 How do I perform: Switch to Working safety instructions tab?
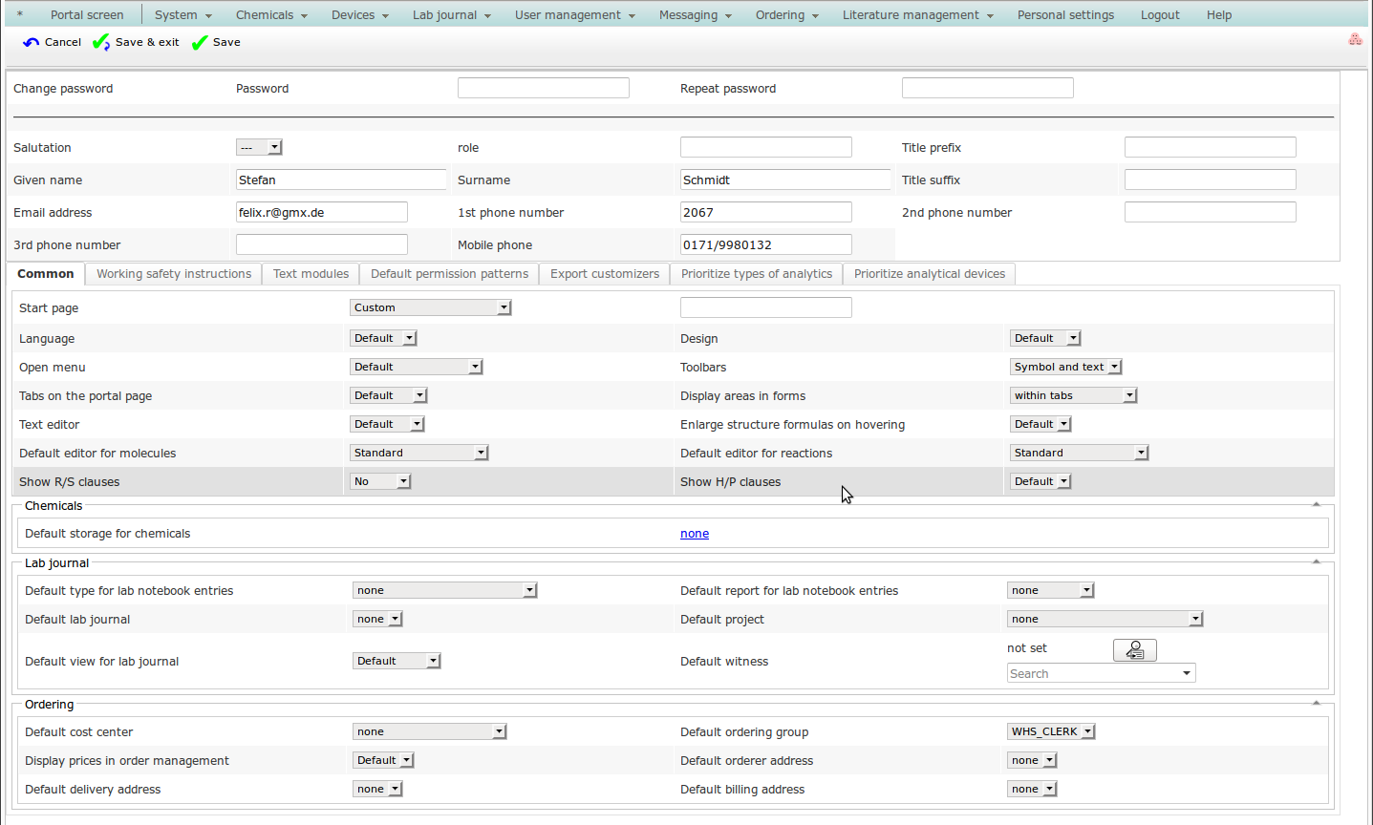(174, 274)
